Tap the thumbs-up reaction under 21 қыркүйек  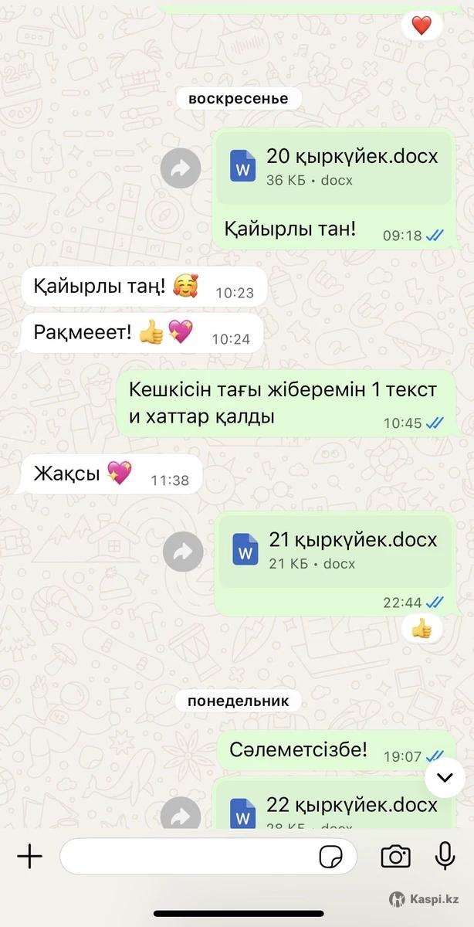tap(422, 629)
